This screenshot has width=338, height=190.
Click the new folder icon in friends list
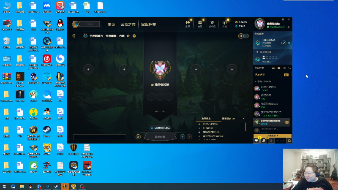279,68
